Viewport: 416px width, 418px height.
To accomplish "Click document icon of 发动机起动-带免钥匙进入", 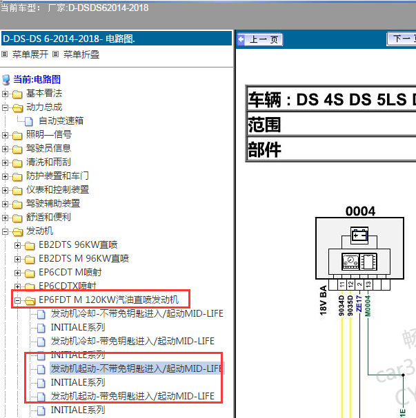I will click(41, 397).
